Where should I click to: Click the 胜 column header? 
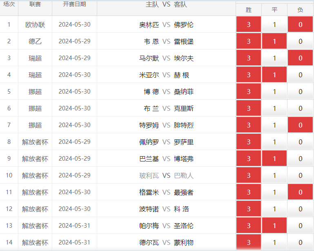[249, 10]
